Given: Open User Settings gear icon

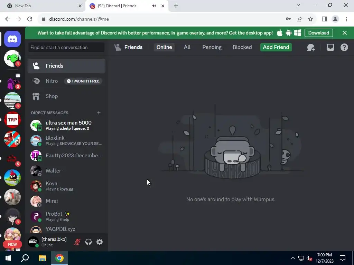Looking at the screenshot, I should coord(100,242).
